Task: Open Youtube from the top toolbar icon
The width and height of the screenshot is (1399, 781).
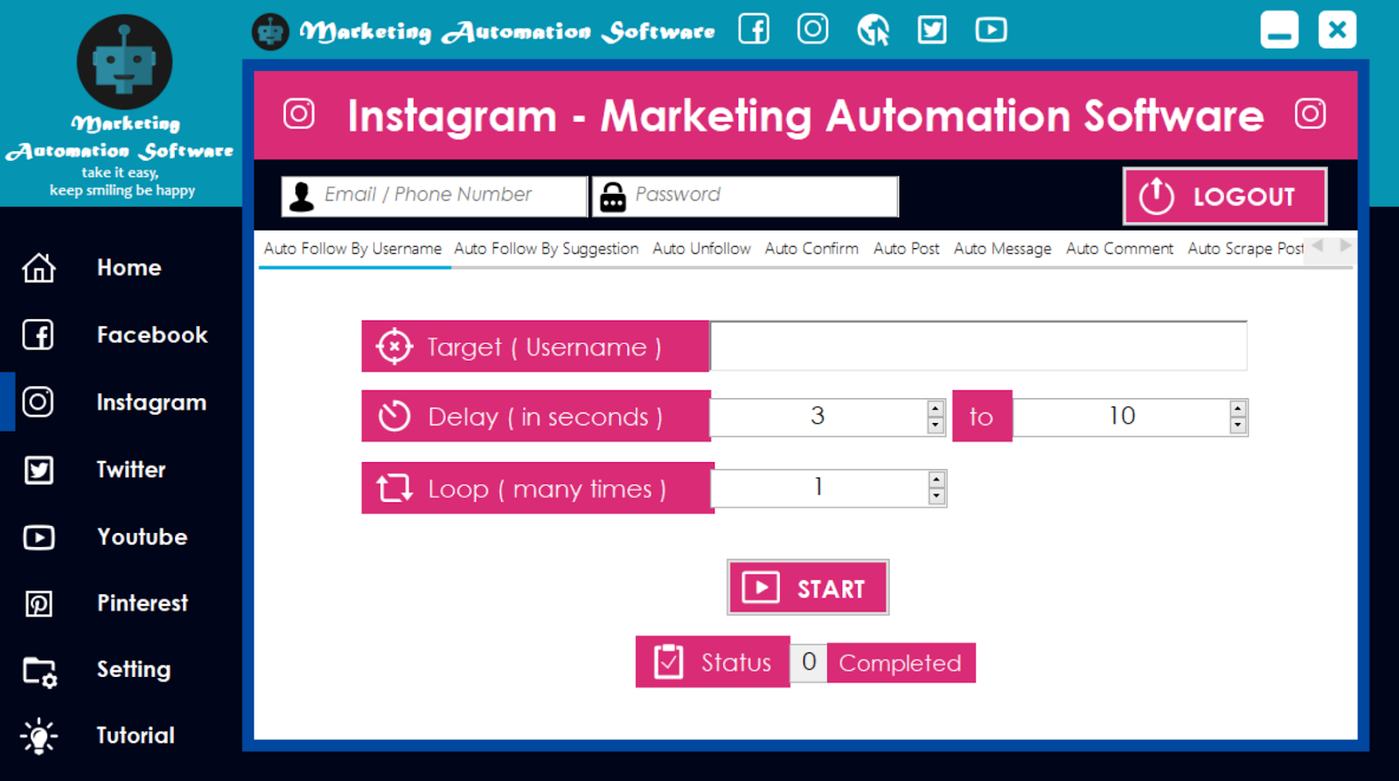Action: (x=991, y=30)
